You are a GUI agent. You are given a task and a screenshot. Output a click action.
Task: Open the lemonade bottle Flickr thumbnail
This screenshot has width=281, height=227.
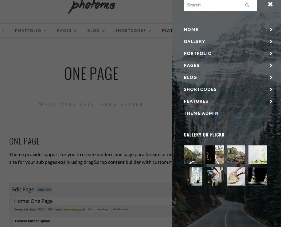point(258,155)
